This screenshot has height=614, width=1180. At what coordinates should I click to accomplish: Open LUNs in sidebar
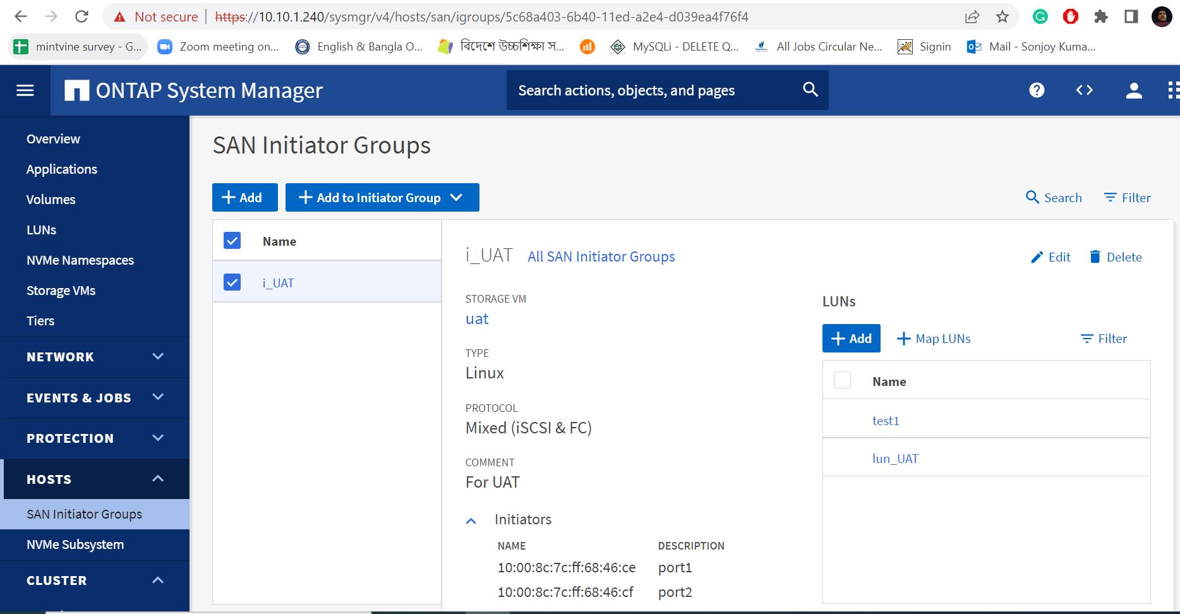coord(41,230)
